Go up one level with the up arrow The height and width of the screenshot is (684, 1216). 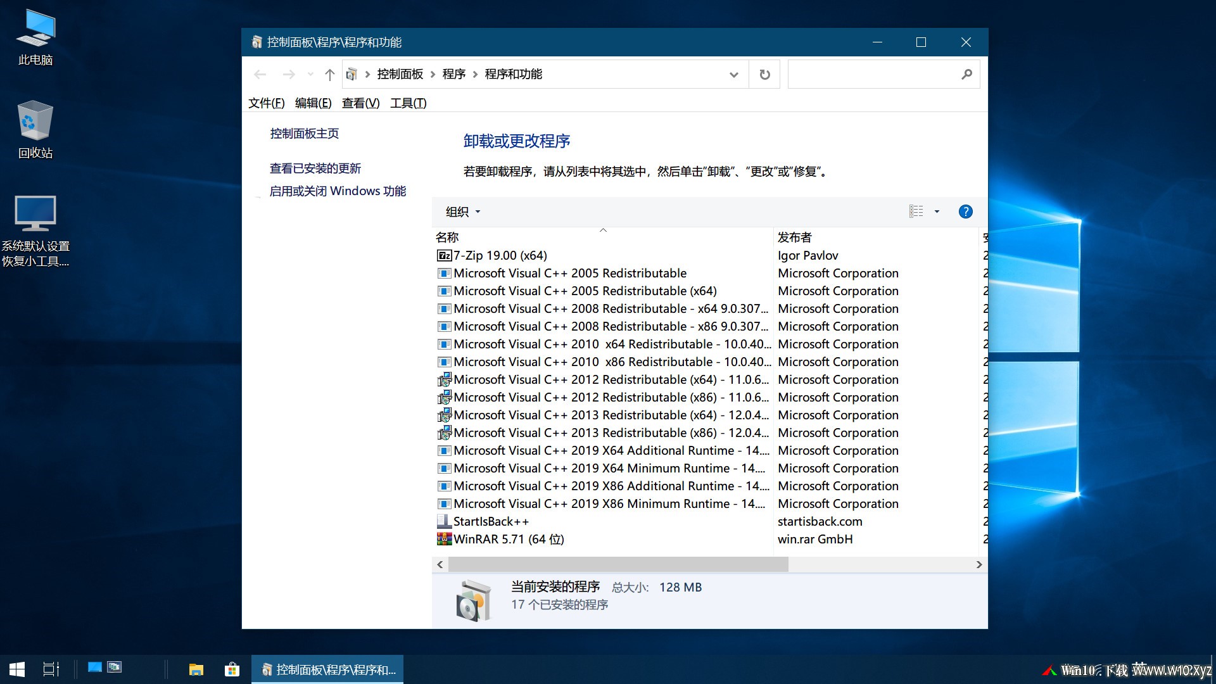pos(329,75)
